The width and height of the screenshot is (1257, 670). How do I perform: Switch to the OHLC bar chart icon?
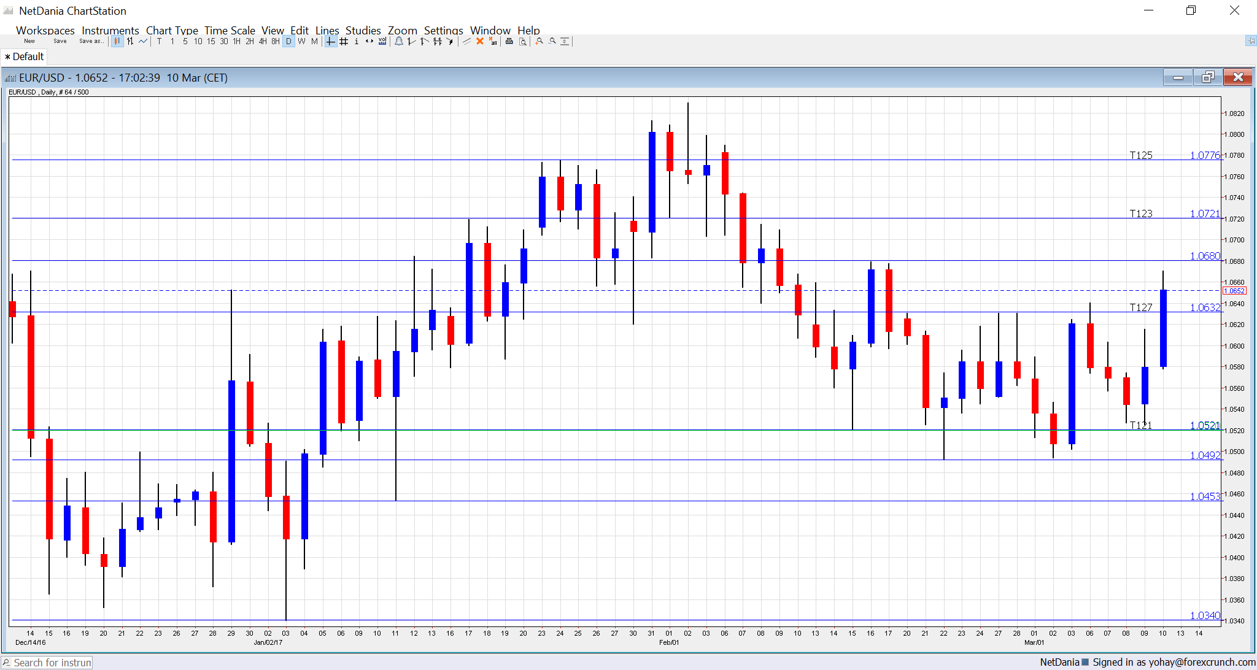(130, 41)
